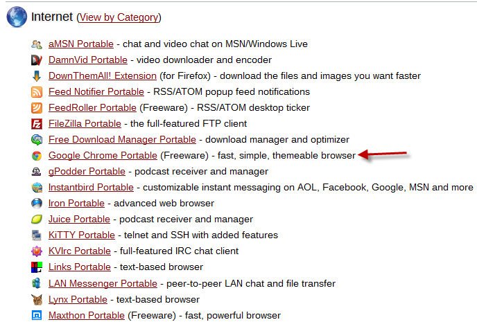Open the DamnVid Portable link
This screenshot has width=477, height=322.
pos(88,60)
